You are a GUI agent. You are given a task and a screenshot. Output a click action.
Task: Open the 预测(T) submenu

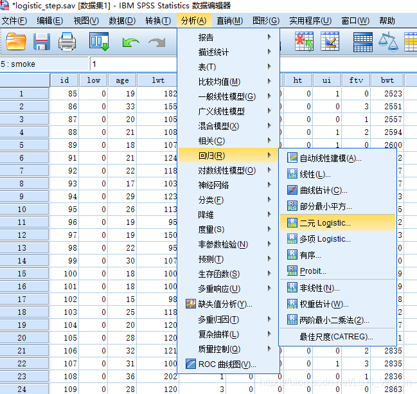229,259
